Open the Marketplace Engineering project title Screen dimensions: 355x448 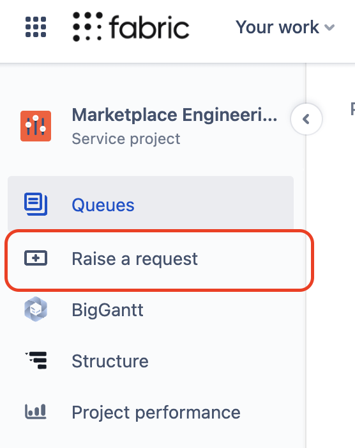coord(174,115)
